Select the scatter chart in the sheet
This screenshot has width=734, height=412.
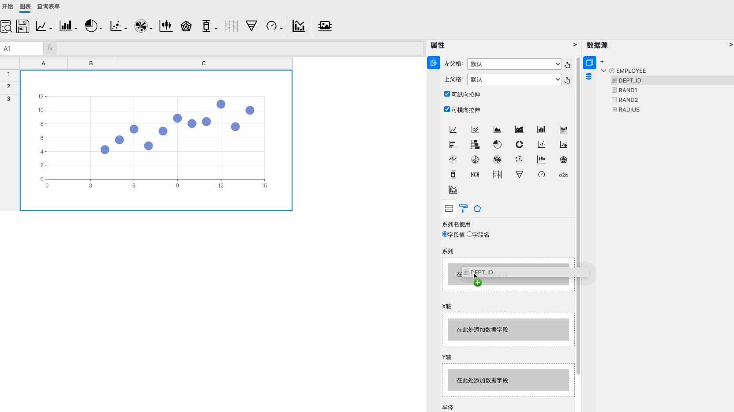pos(156,140)
